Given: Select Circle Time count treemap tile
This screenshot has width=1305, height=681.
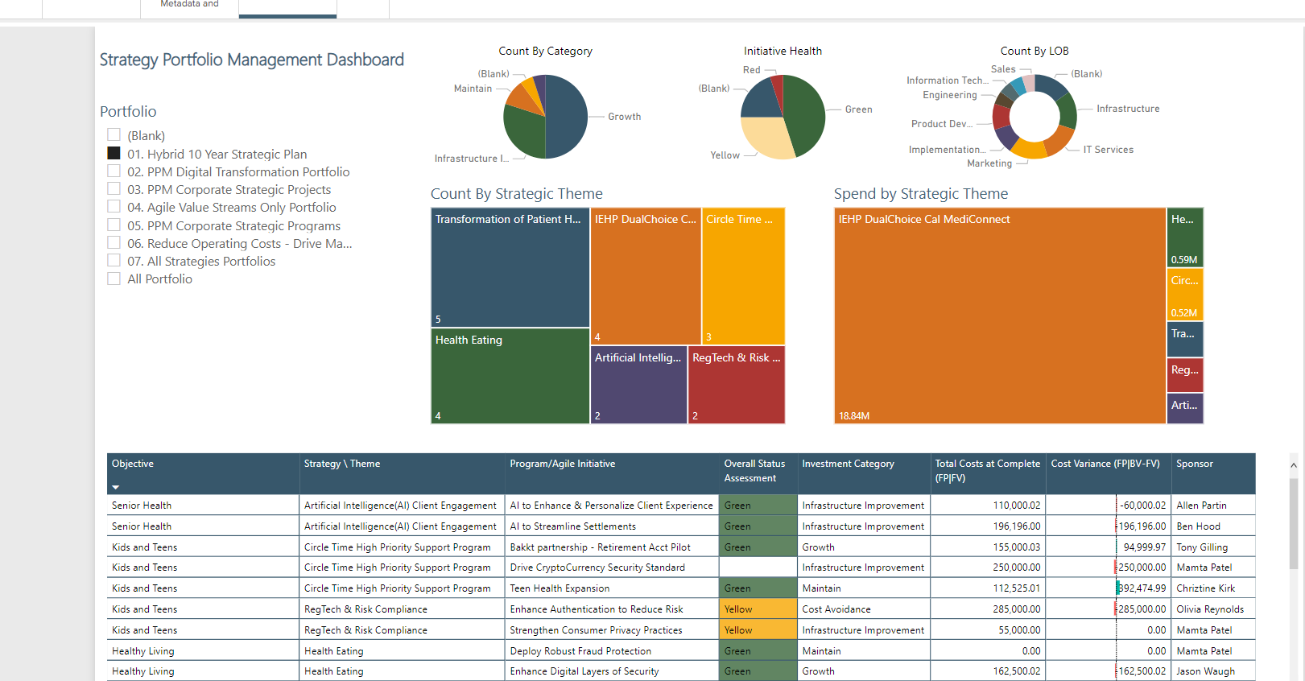Looking at the screenshot, I should (x=743, y=276).
